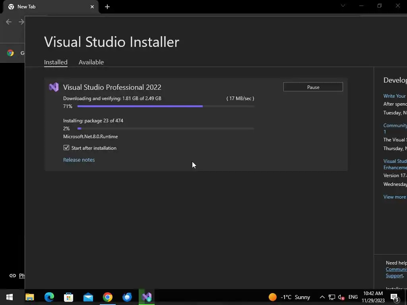Switch to Chrome in the taskbar

[107, 297]
